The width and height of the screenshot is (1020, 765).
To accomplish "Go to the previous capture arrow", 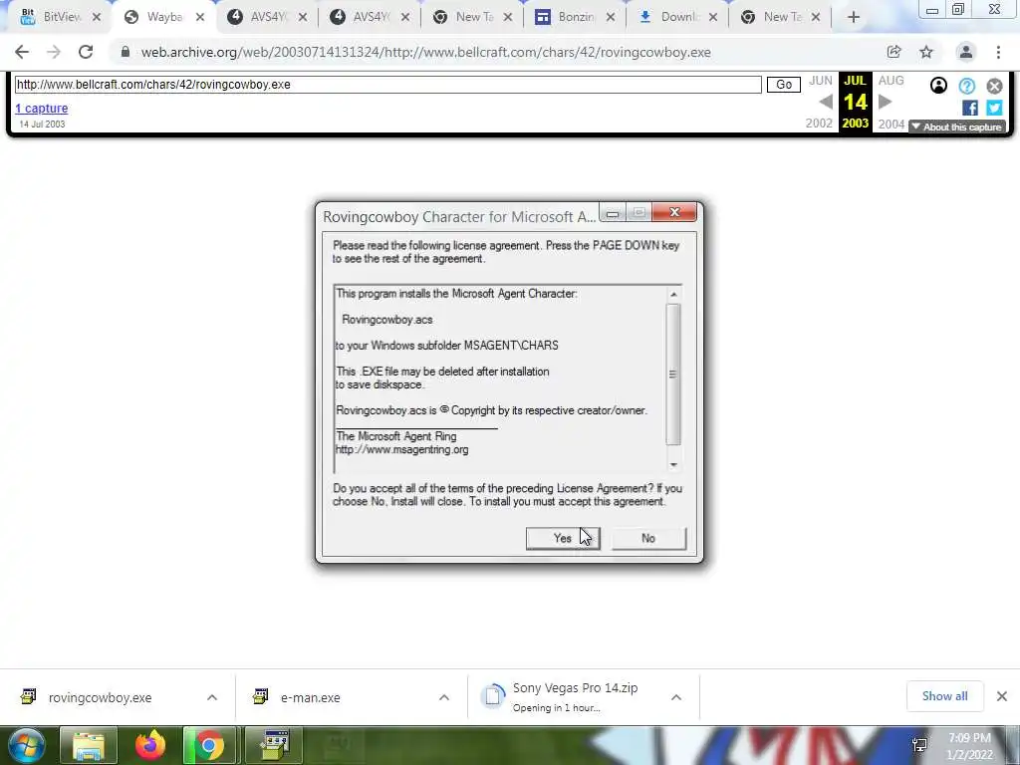I will [x=826, y=102].
